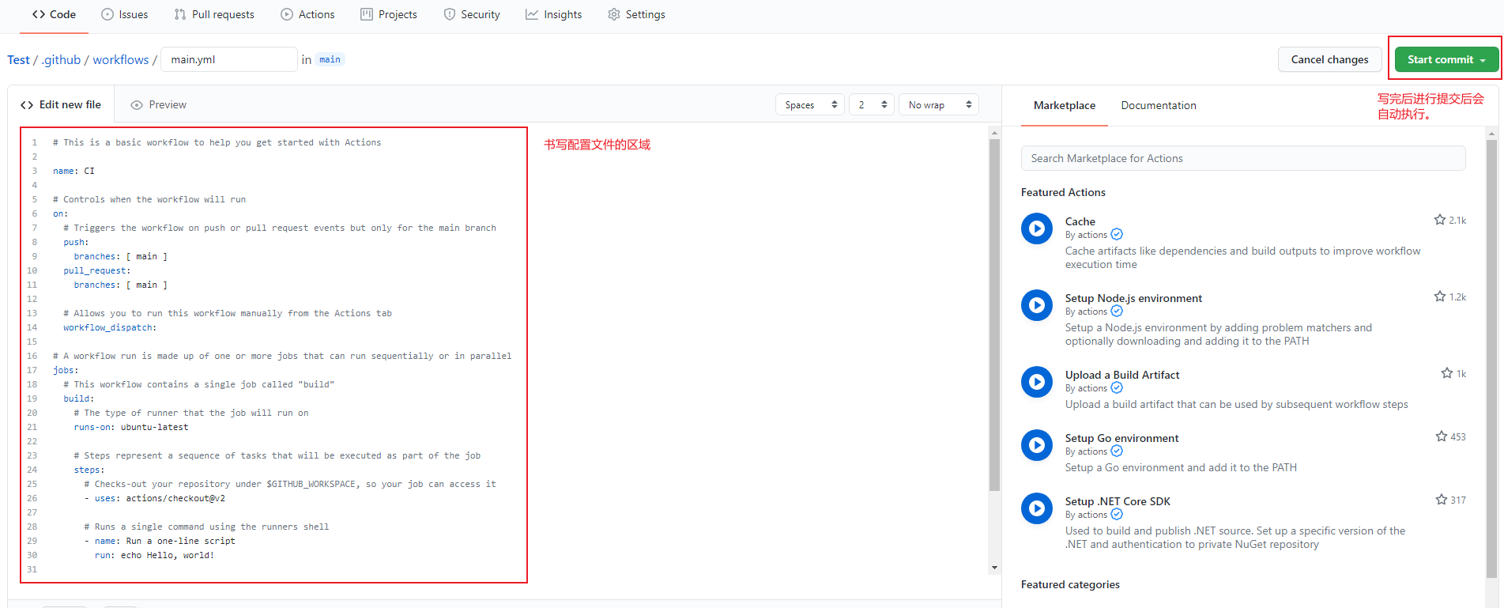
Task: Click the Setup Node.js environment icon
Action: [x=1036, y=305]
